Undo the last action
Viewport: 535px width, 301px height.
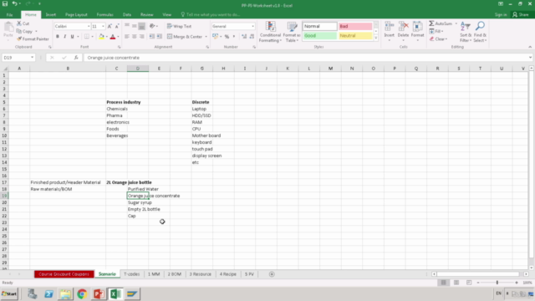(x=15, y=3)
